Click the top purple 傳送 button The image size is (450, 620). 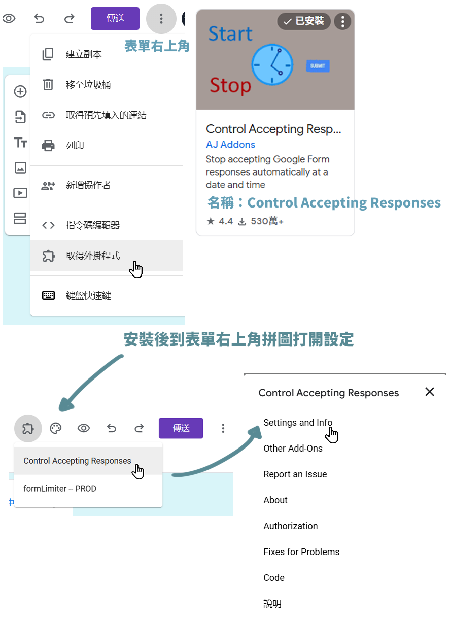coord(115,18)
